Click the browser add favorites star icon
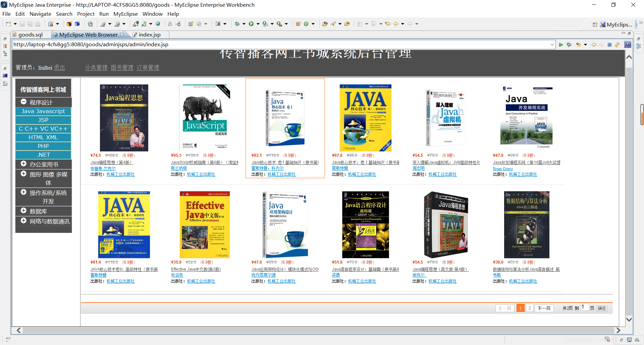This screenshot has width=644, height=345. pyautogui.click(x=579, y=45)
